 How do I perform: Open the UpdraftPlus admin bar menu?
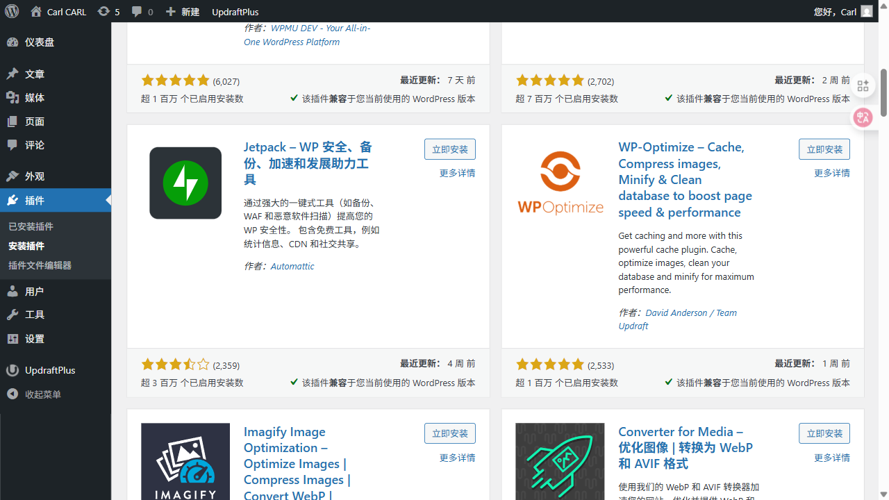(235, 11)
